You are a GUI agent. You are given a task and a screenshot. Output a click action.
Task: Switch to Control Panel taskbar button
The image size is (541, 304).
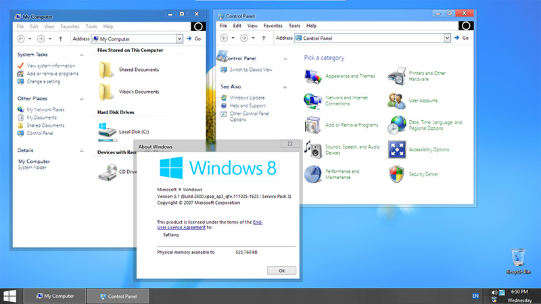pos(118,296)
